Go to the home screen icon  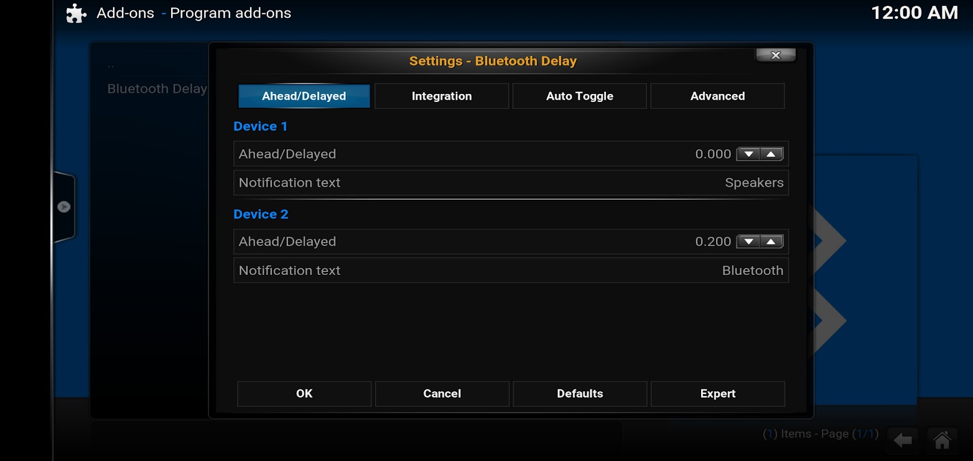click(942, 441)
